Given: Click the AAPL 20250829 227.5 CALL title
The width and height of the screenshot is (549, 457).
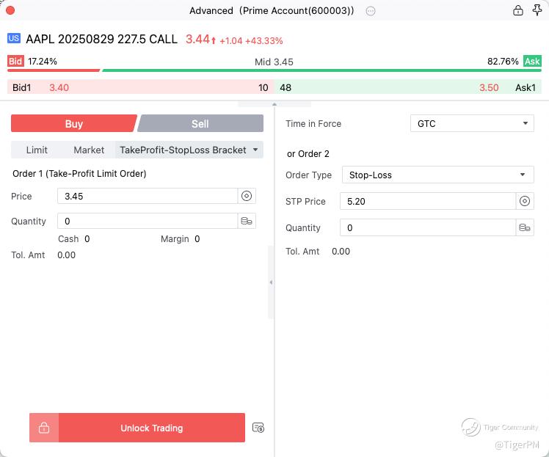Looking at the screenshot, I should 101,39.
